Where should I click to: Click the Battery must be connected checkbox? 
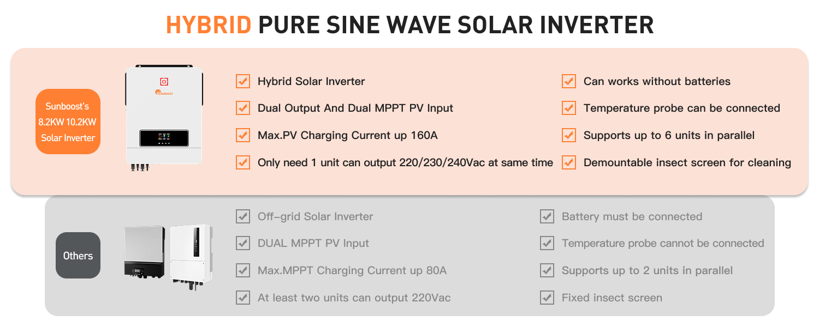pos(547,216)
